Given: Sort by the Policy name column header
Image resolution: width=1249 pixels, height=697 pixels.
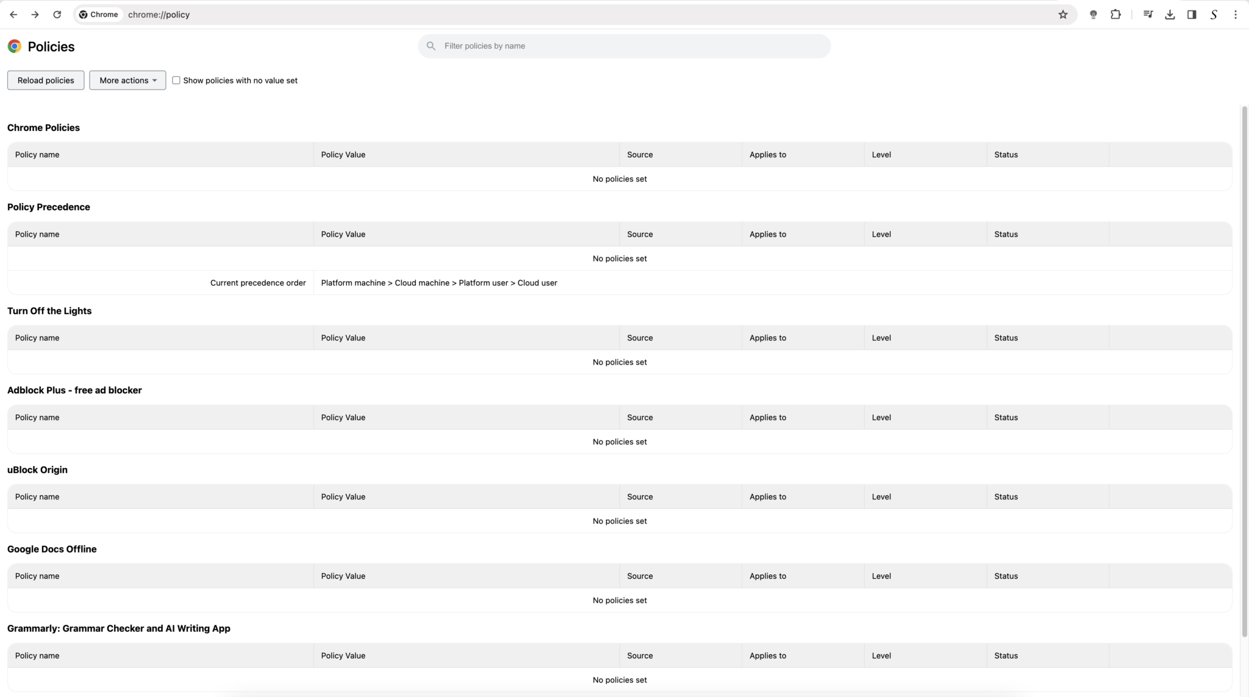Looking at the screenshot, I should click(x=37, y=154).
